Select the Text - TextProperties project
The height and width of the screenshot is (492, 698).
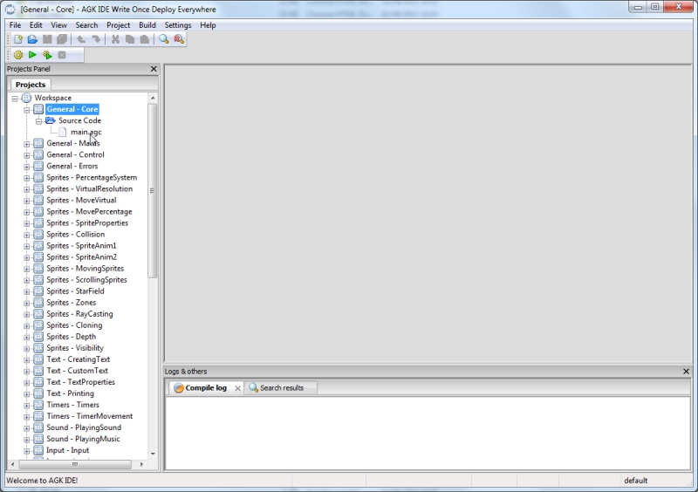80,382
